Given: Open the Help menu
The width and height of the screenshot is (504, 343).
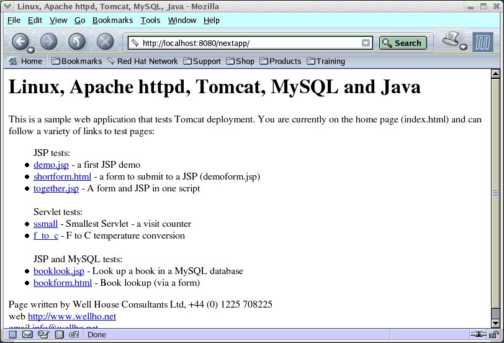Looking at the screenshot, I should [x=212, y=21].
